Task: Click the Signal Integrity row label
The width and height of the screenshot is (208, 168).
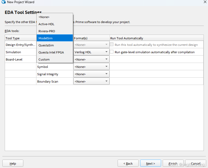Action: [x=48, y=74]
